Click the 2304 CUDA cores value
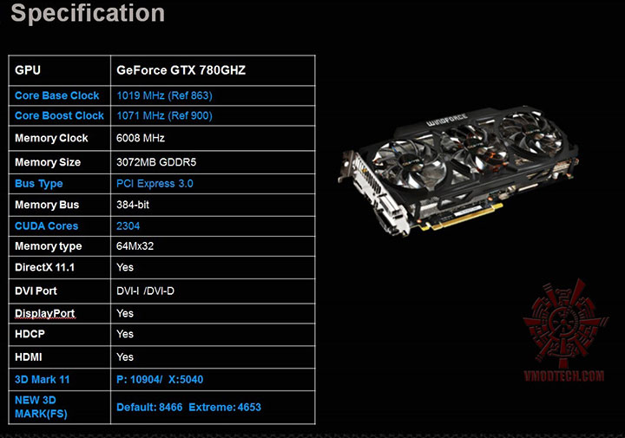 (x=128, y=226)
